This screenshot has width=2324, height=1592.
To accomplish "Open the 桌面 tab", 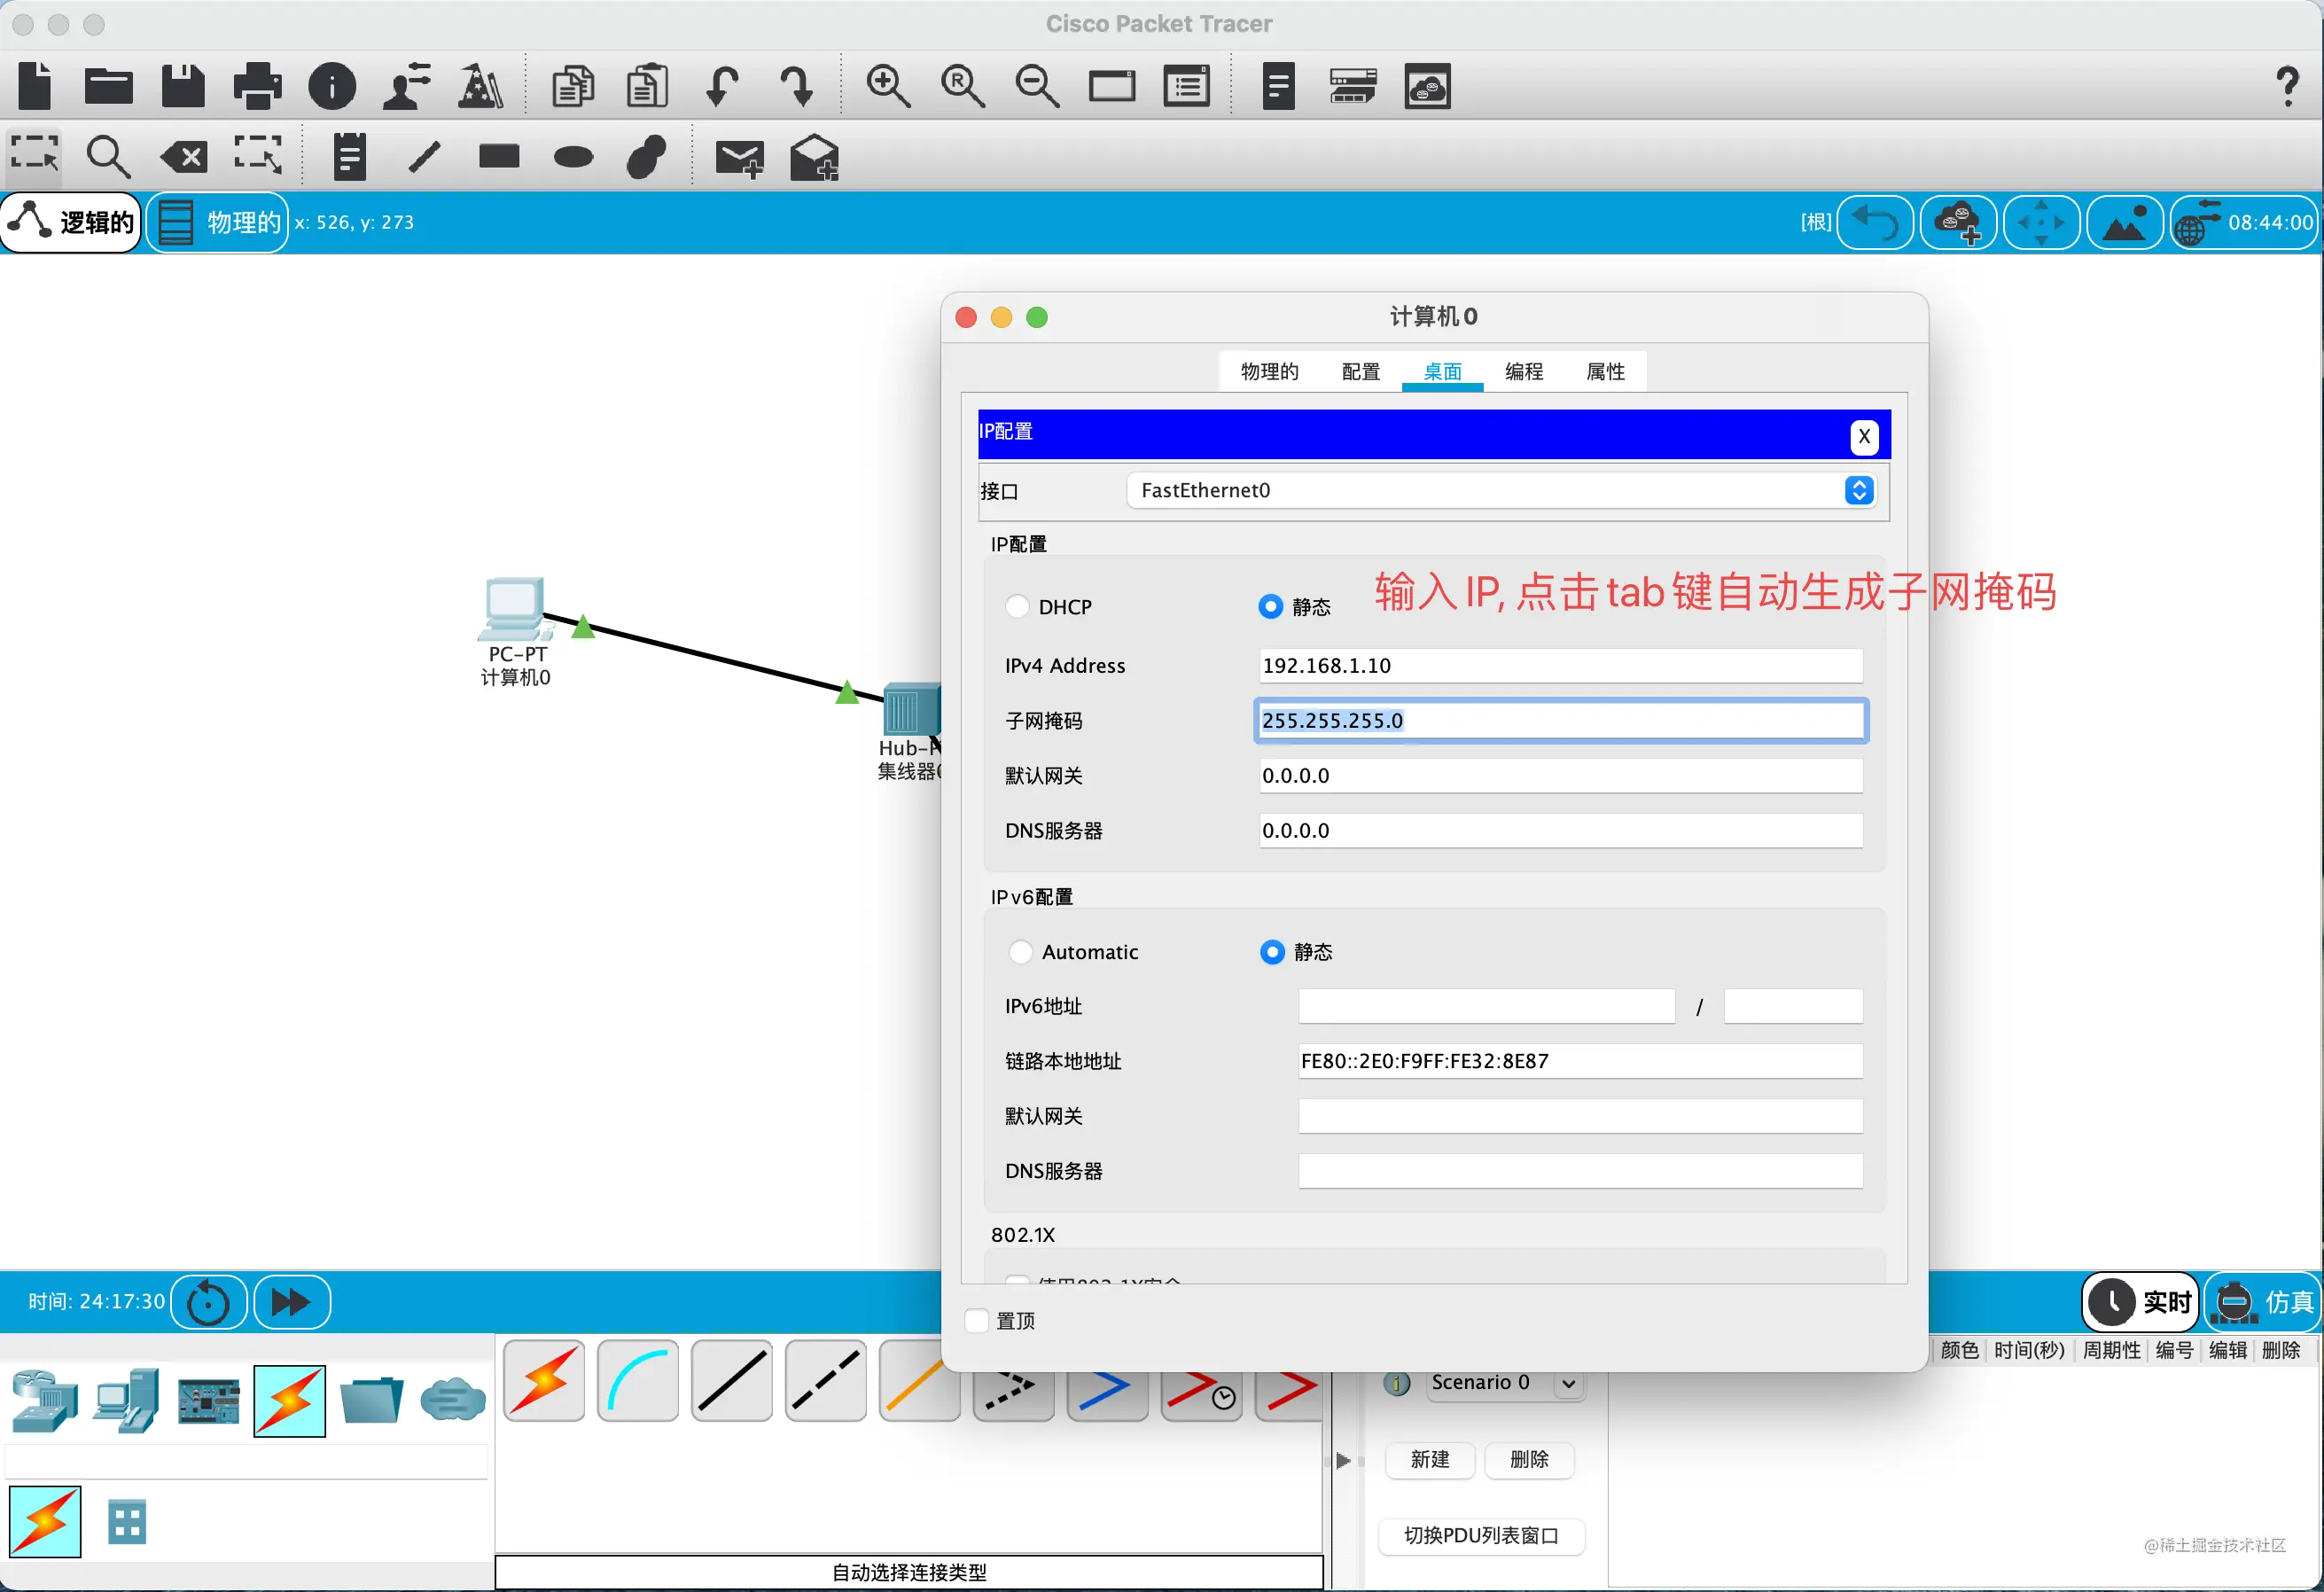I will coord(1442,372).
